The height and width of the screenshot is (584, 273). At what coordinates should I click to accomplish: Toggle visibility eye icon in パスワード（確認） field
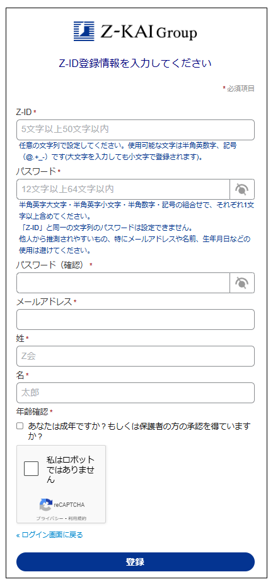242,283
